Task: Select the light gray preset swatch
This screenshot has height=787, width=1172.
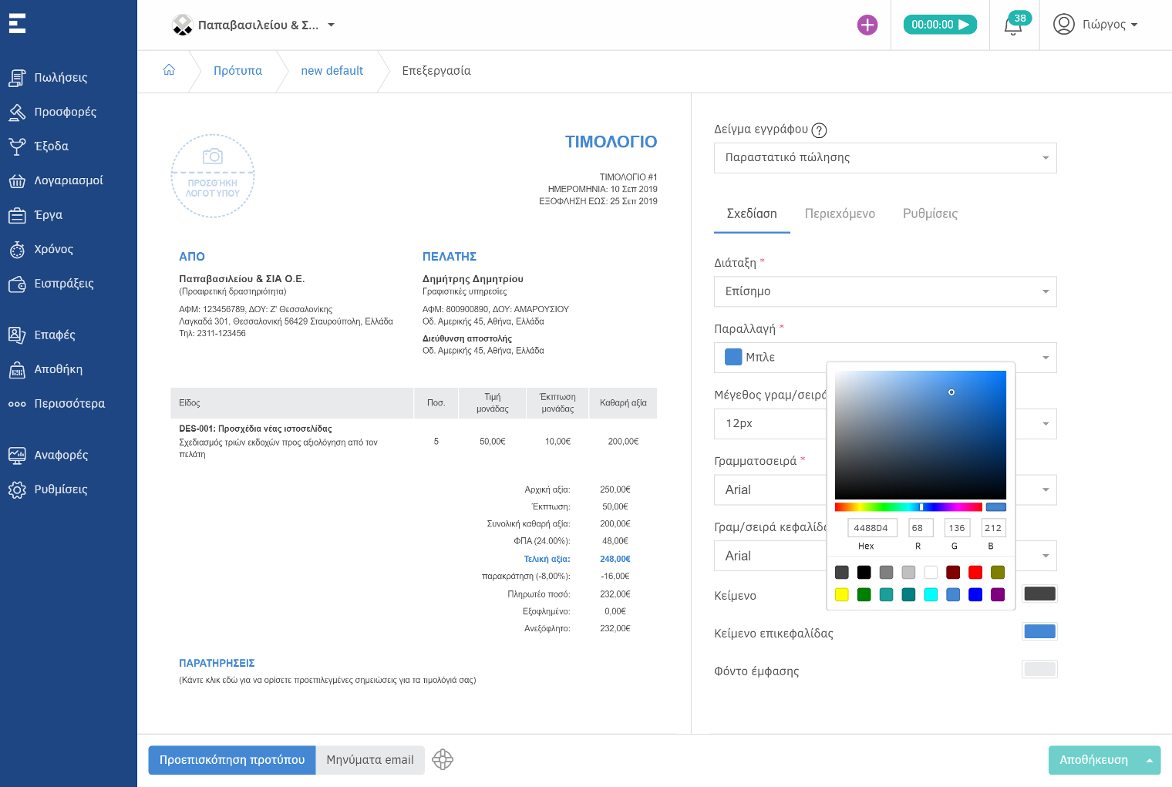Action: [908, 572]
